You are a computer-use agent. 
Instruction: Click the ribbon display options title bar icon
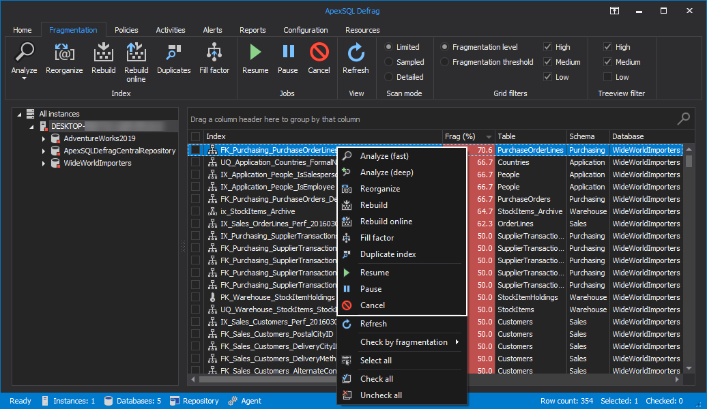click(615, 11)
